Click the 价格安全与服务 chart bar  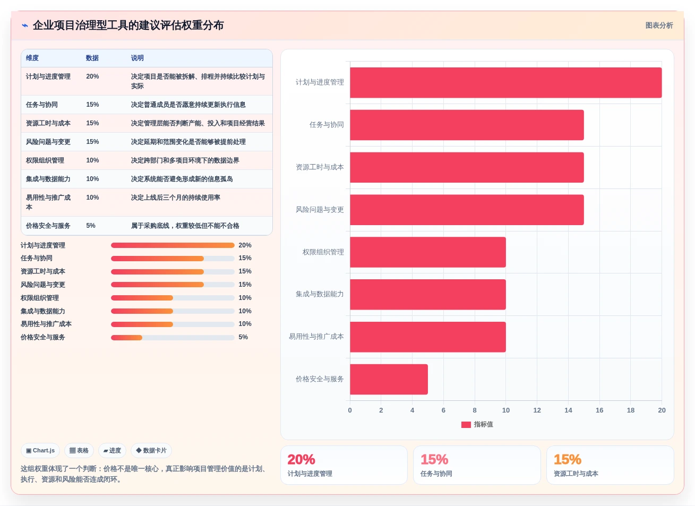pyautogui.click(x=389, y=379)
